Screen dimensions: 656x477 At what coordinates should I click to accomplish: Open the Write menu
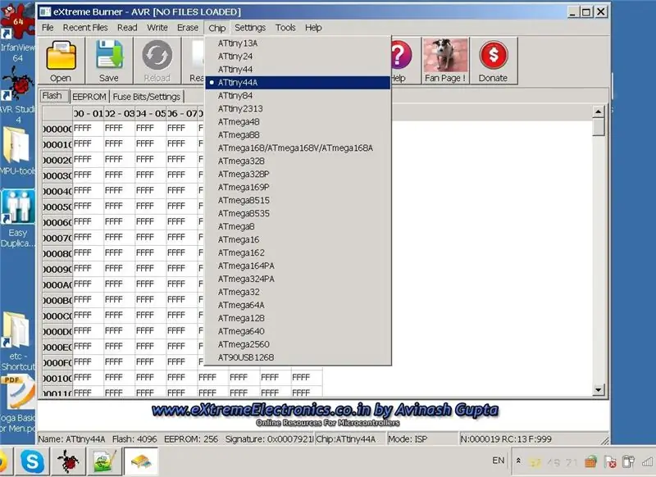[x=157, y=28]
